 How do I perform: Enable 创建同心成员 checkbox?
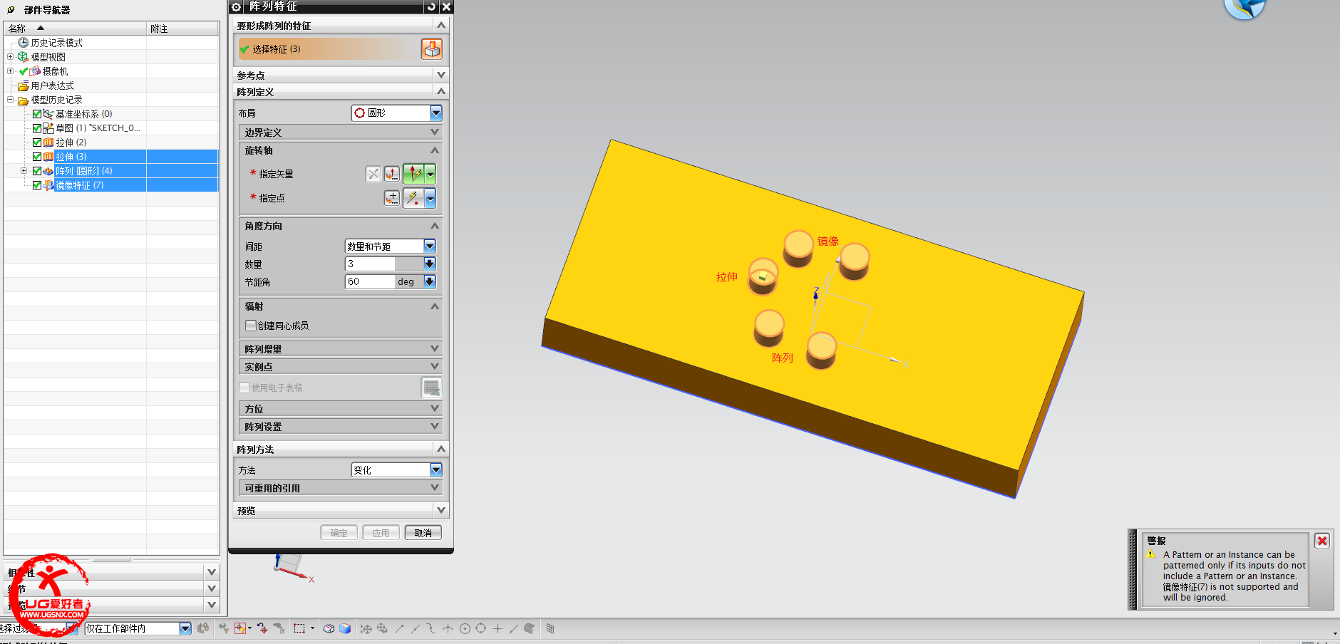(251, 326)
